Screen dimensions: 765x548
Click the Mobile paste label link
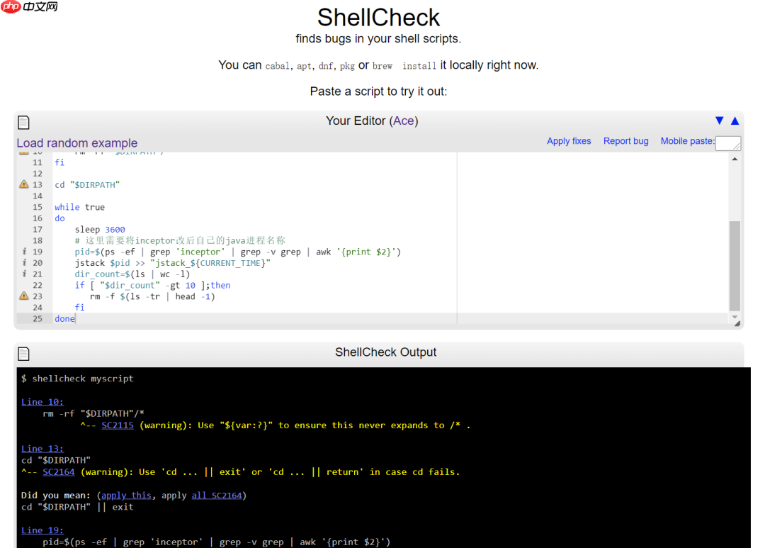[687, 141]
